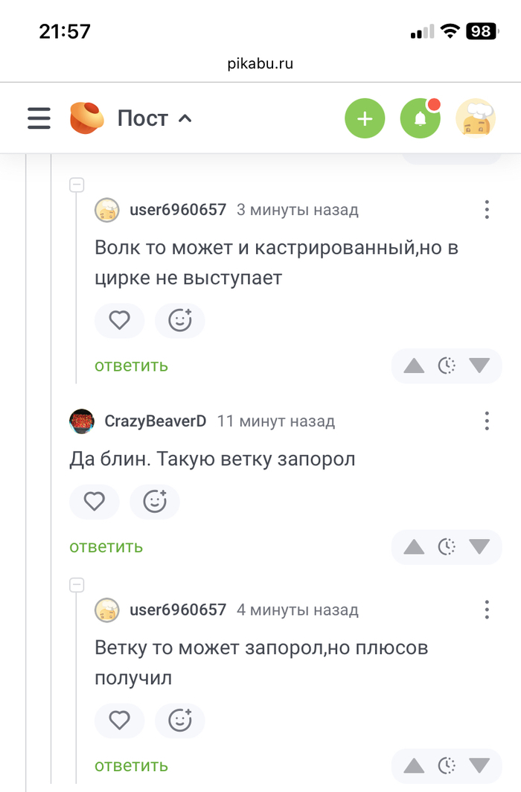Open notifications bell
The image size is (521, 792).
tap(420, 118)
